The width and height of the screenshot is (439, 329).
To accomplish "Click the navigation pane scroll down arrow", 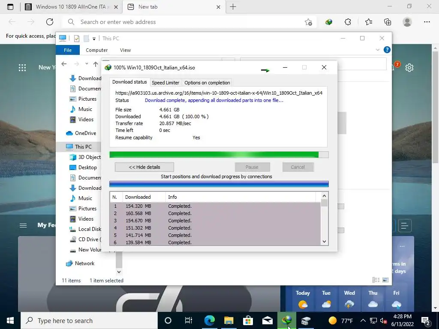I will [119, 272].
